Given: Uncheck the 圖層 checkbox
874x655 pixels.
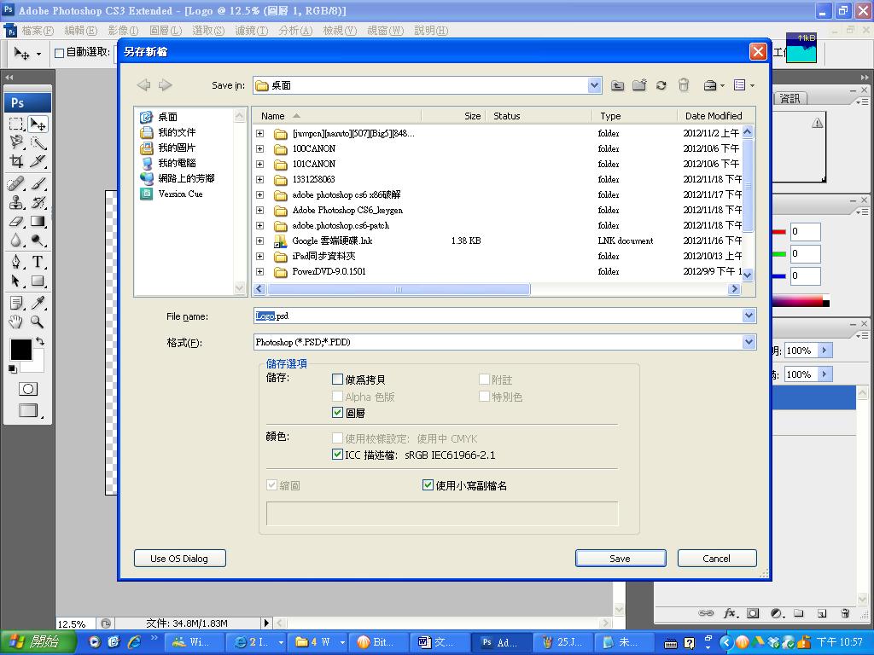Looking at the screenshot, I should pyautogui.click(x=337, y=413).
